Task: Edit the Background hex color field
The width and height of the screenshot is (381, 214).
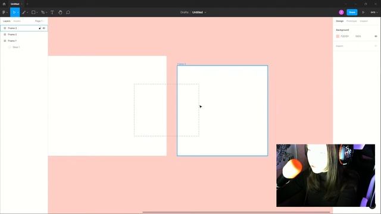Action: [345, 36]
